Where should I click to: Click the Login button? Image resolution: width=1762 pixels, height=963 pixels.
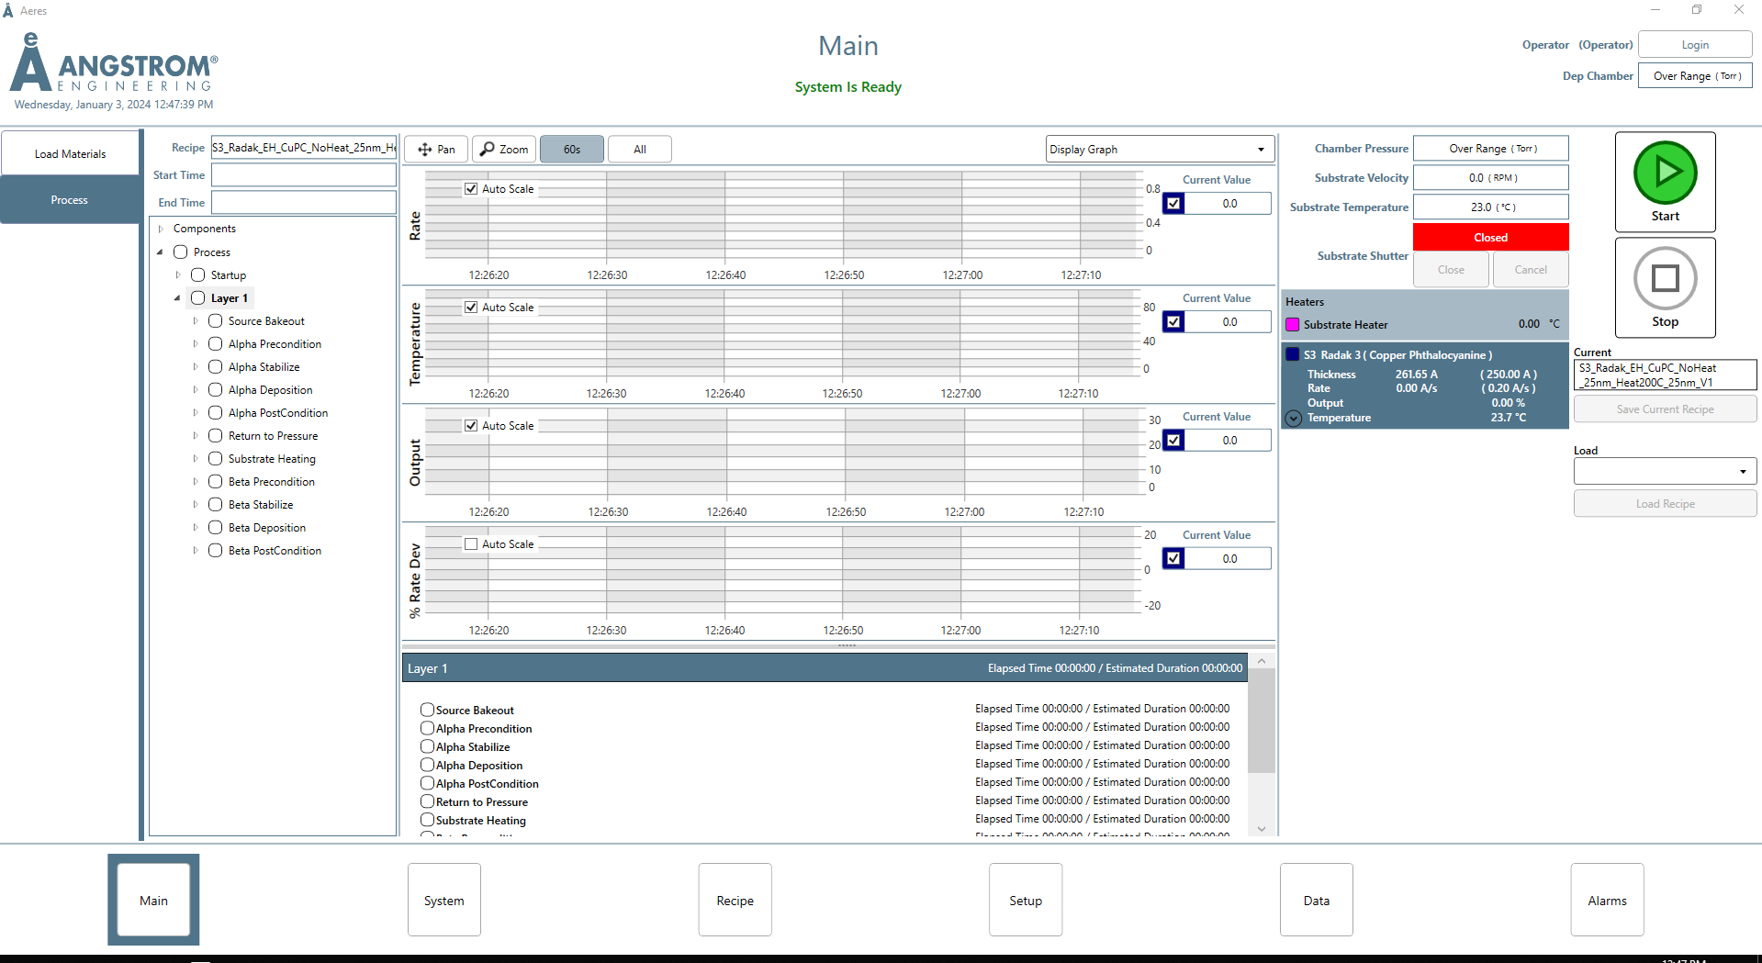1694,45
